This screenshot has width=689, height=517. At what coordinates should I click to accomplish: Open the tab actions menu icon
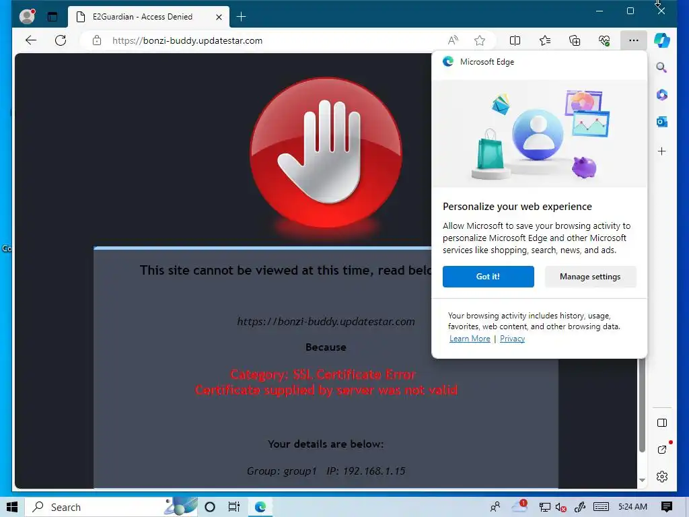[x=52, y=17]
